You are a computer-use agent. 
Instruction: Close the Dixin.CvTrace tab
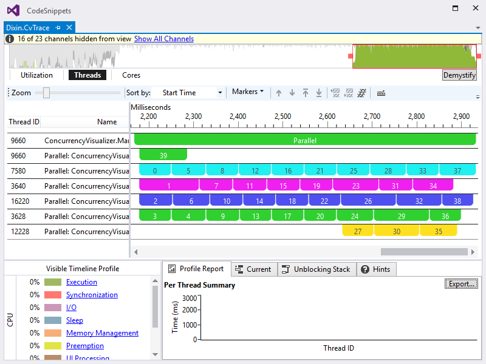click(x=69, y=27)
